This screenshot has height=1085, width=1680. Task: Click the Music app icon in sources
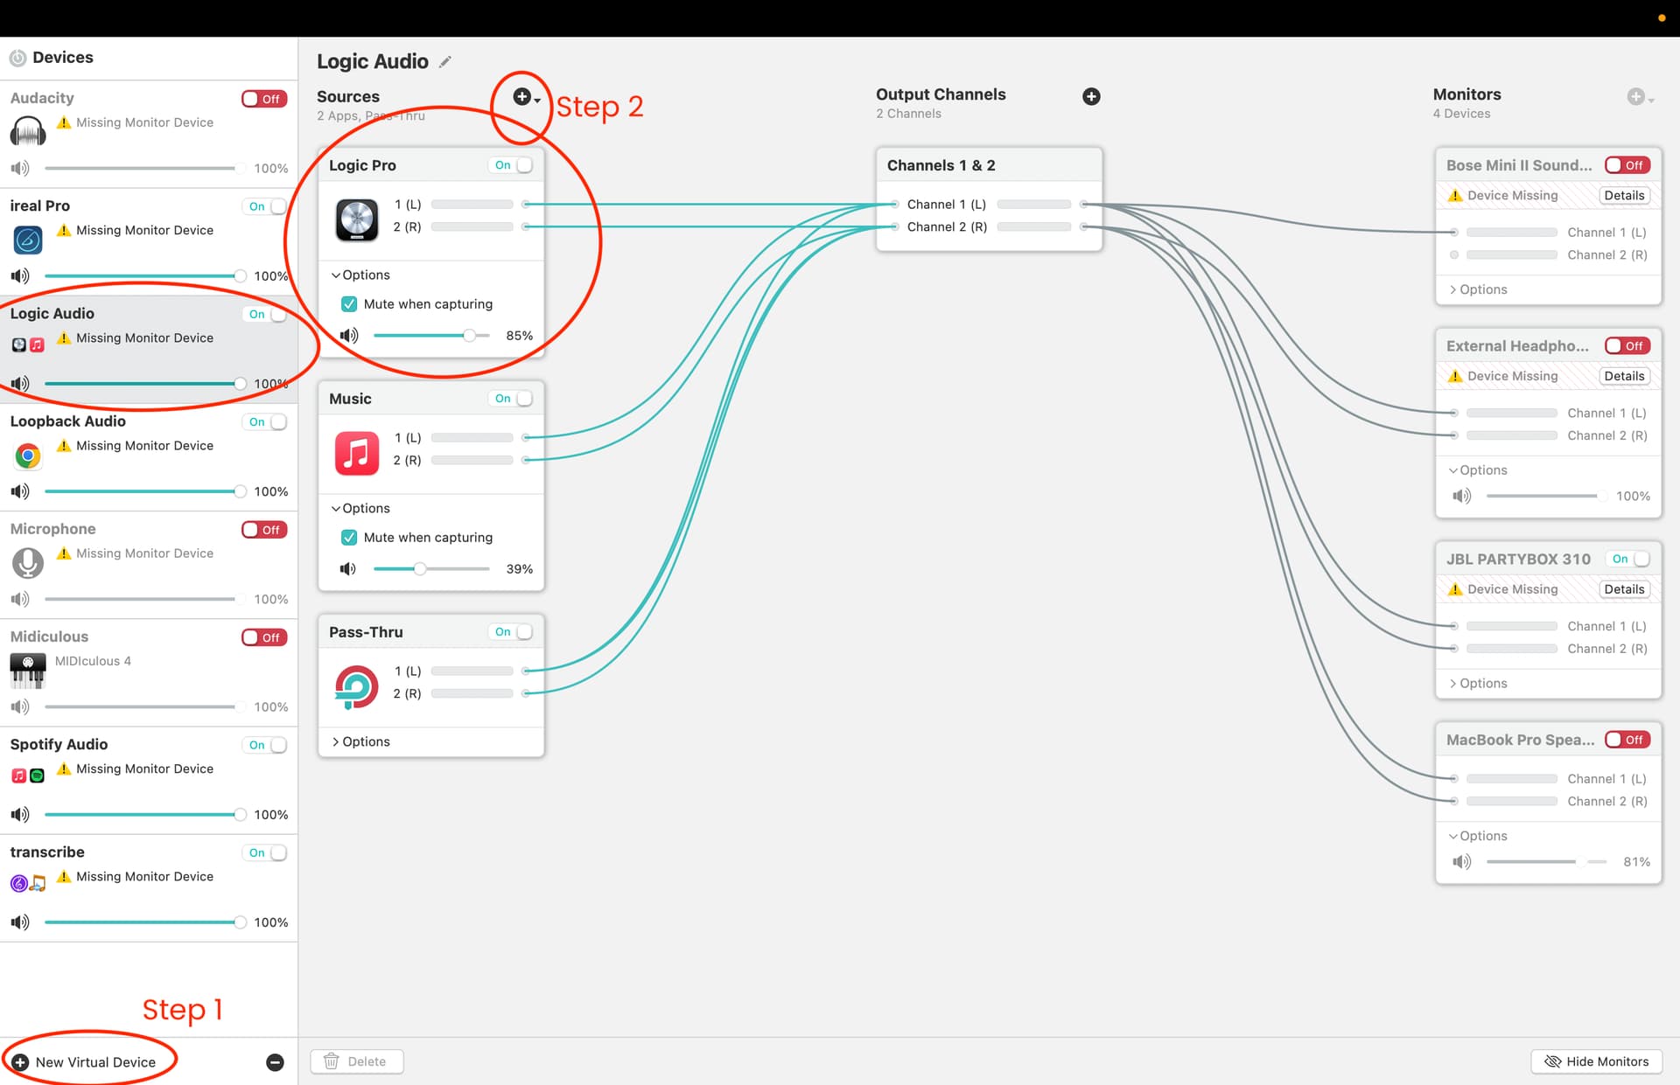[357, 453]
